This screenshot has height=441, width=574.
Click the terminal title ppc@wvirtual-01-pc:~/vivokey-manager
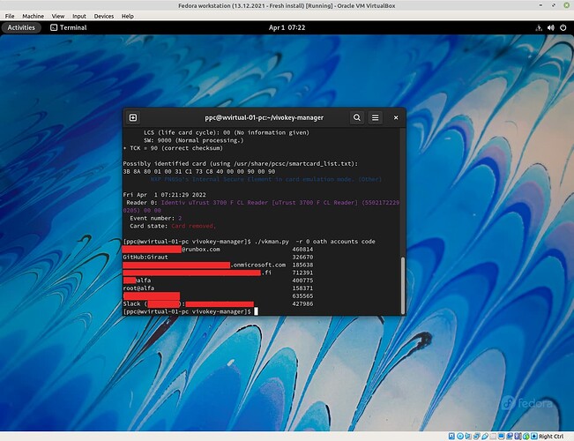264,117
